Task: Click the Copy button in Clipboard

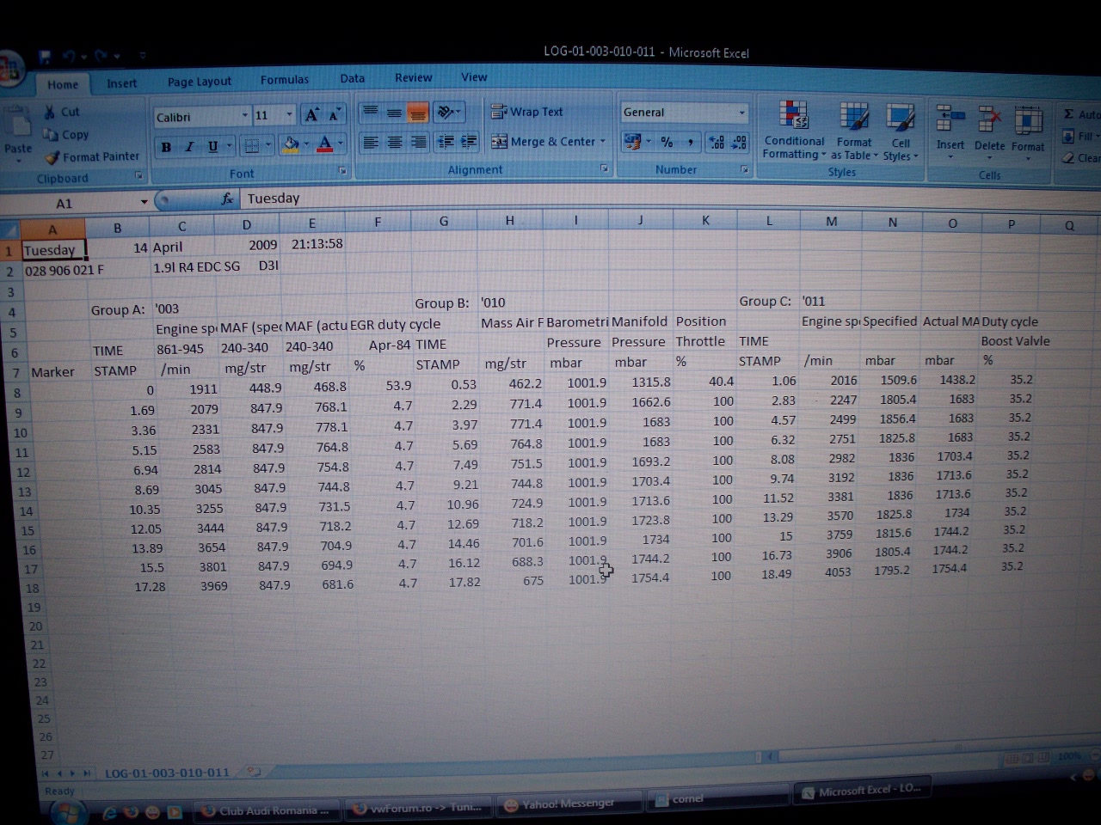Action: click(x=67, y=135)
